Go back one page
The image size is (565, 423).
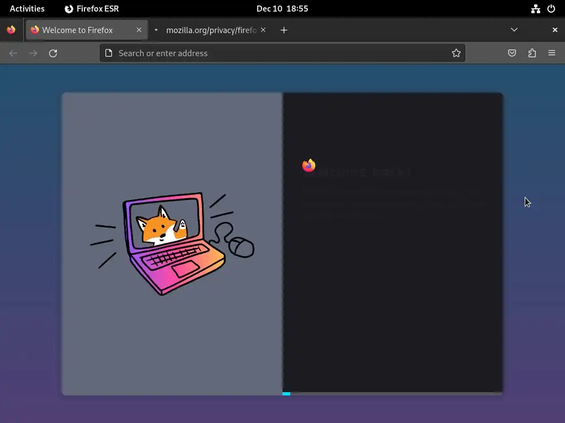point(13,53)
